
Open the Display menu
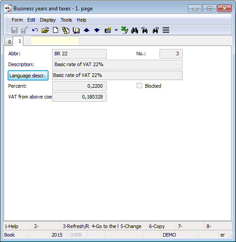pyautogui.click(x=48, y=20)
